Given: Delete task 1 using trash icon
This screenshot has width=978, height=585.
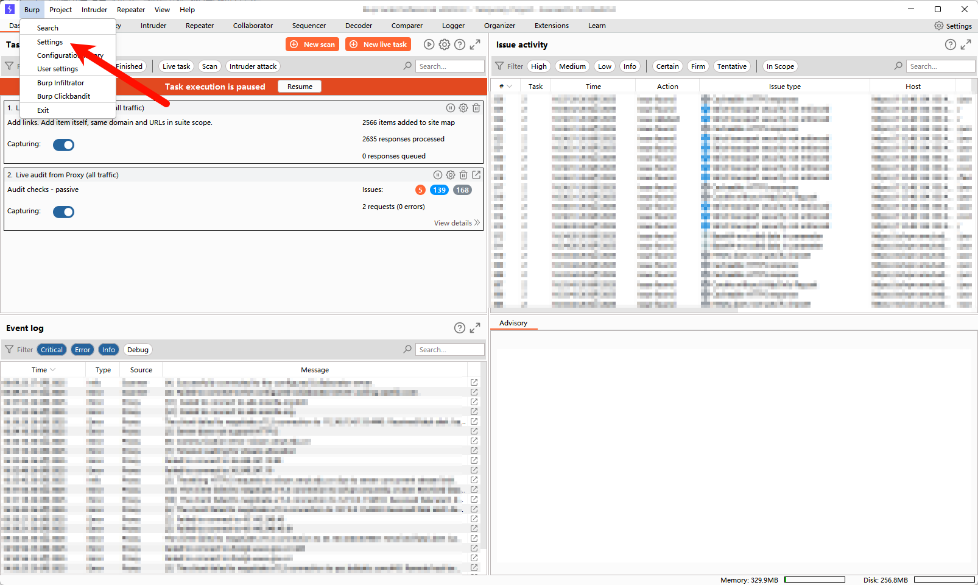Looking at the screenshot, I should [x=476, y=108].
